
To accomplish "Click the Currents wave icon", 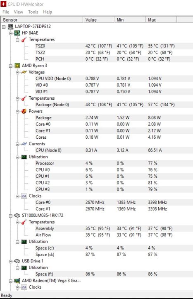I will pyautogui.click(x=24, y=144).
